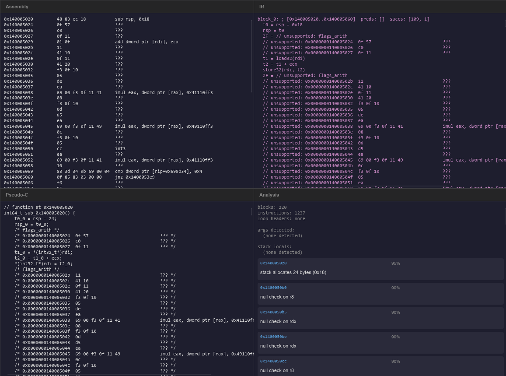This screenshot has height=376, width=506.
Task: Click 'blocks: 220' in Analysis
Action: [x=272, y=207]
